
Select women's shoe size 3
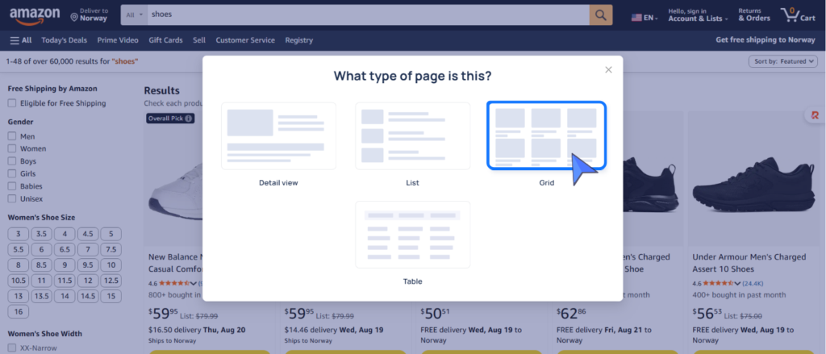click(19, 235)
